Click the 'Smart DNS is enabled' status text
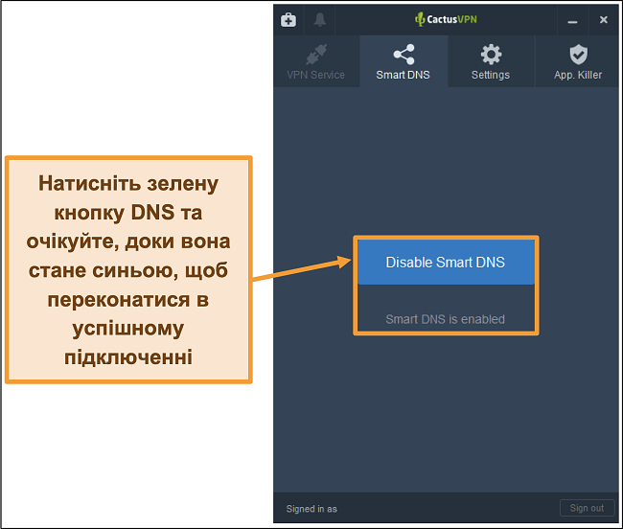 [x=446, y=319]
